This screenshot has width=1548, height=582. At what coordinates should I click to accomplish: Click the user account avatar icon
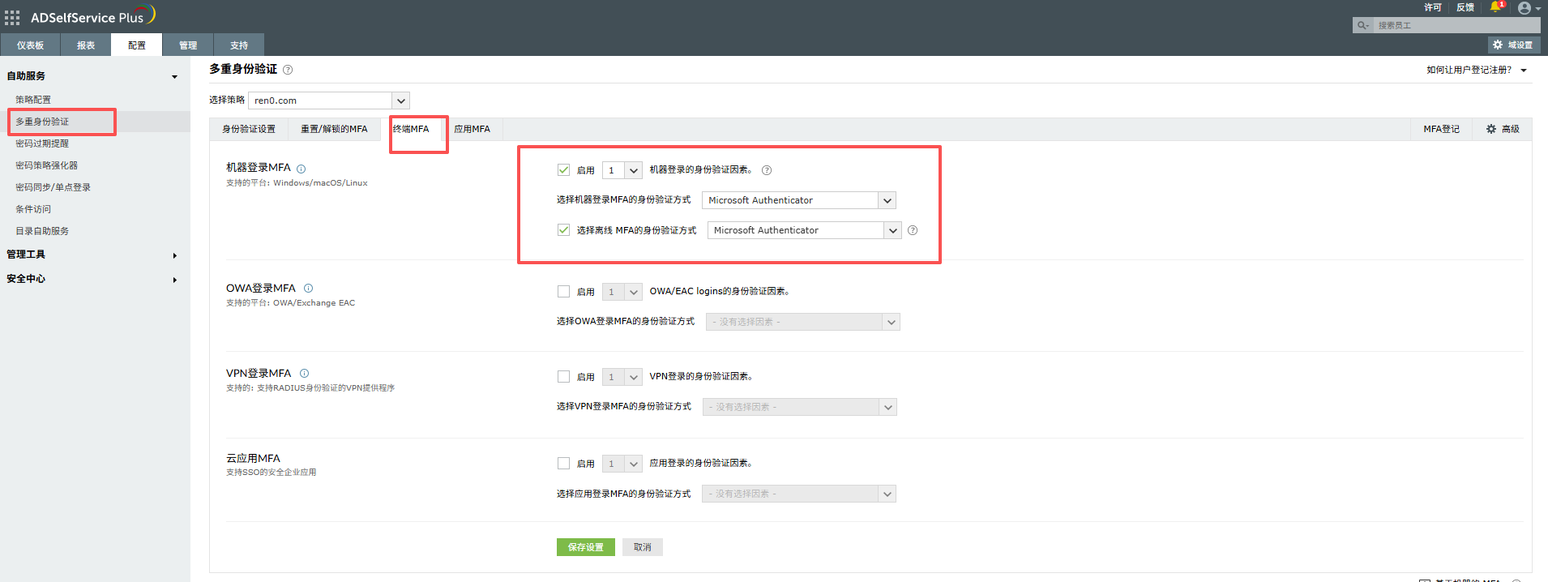click(x=1524, y=8)
